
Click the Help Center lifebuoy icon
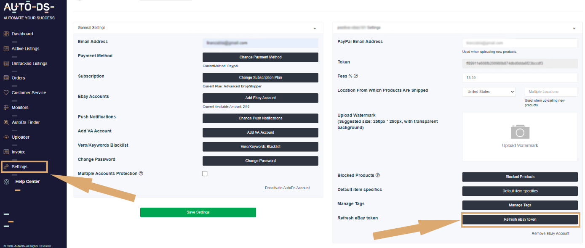point(6,182)
